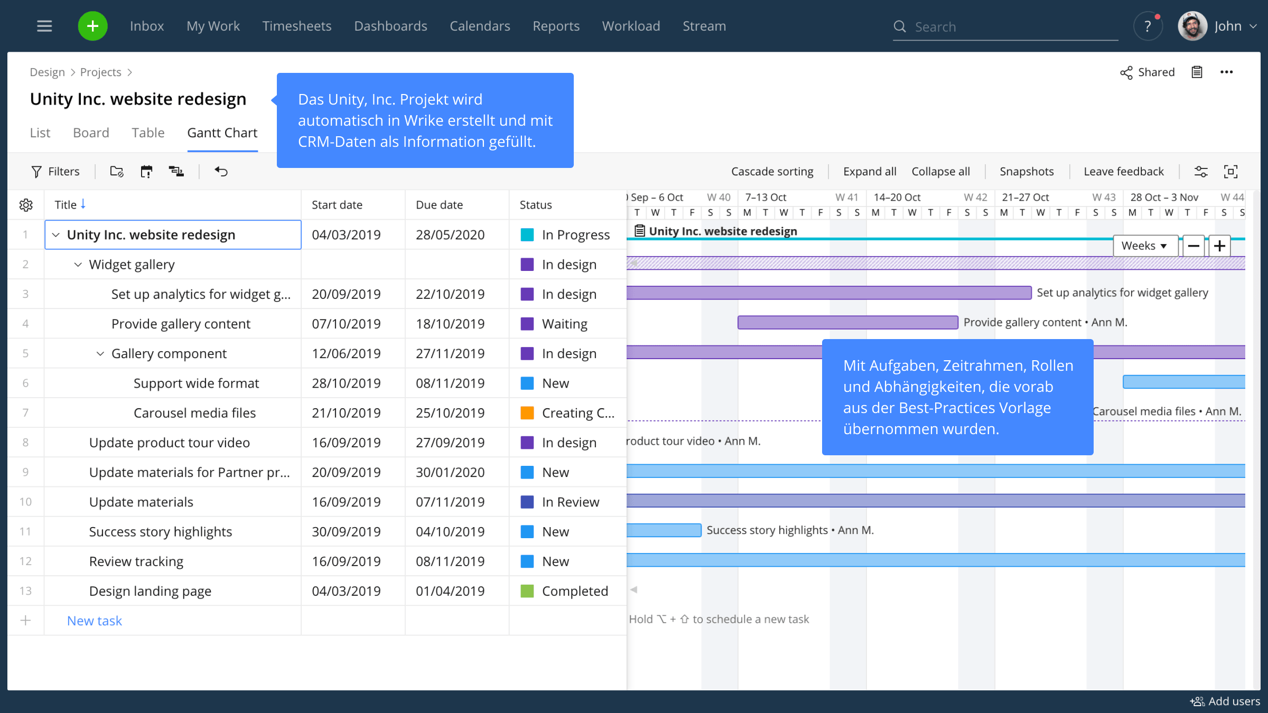
Task: Select Gantt Chart tab
Action: [222, 133]
